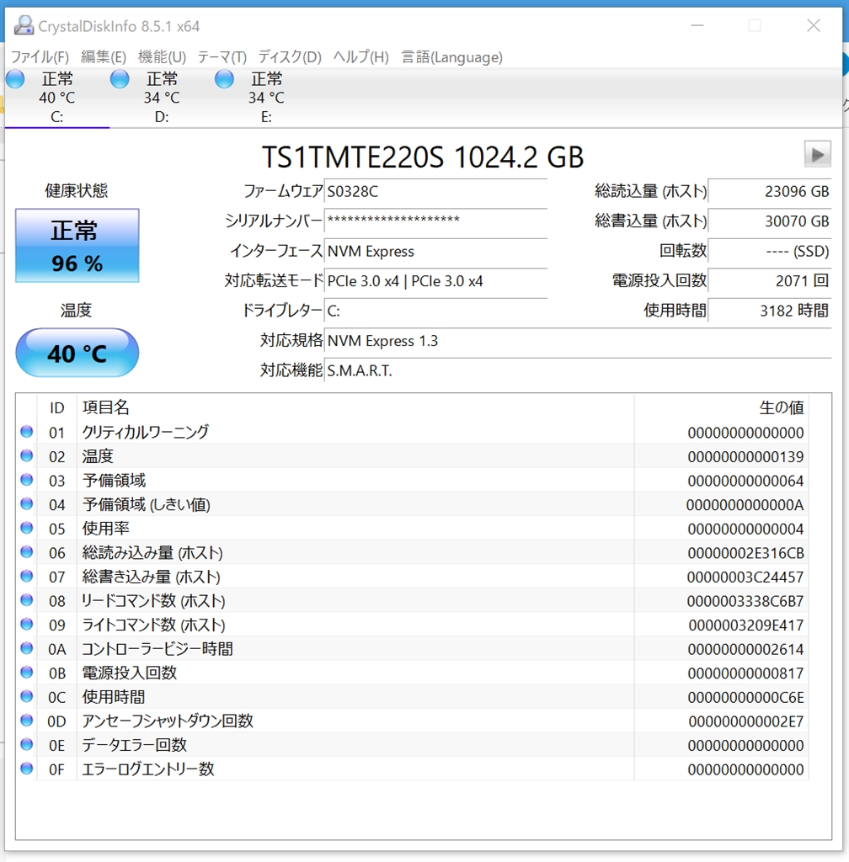Click the disk title TS1TMTE220S 1024.2 GB
Screen dimensions: 849x862
click(x=422, y=157)
